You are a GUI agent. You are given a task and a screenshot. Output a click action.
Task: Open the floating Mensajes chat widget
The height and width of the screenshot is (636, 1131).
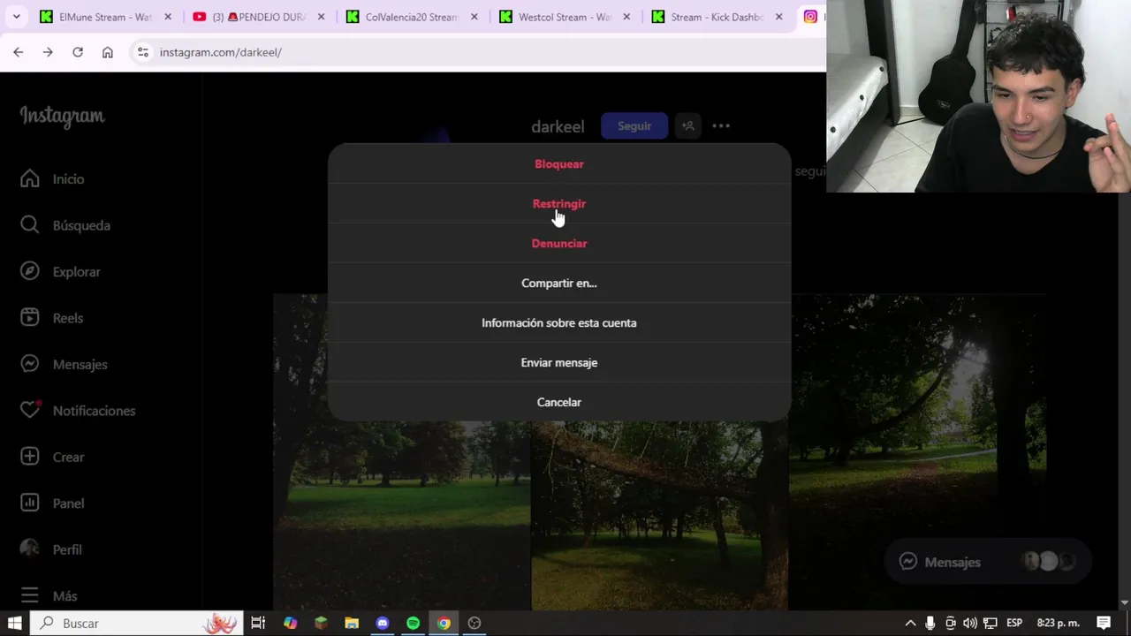pyautogui.click(x=987, y=562)
